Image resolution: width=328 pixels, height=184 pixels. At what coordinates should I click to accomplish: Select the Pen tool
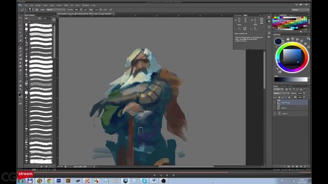coord(20,71)
